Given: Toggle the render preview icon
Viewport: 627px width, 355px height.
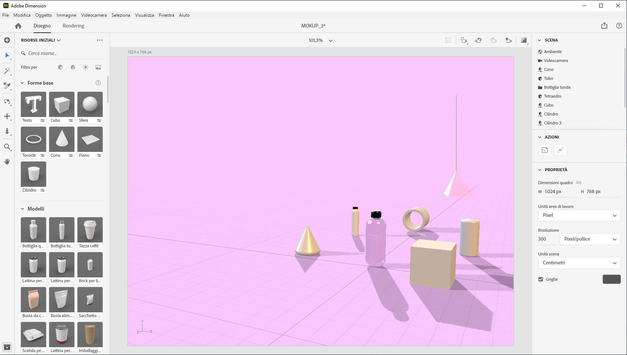Looking at the screenshot, I should [x=524, y=40].
